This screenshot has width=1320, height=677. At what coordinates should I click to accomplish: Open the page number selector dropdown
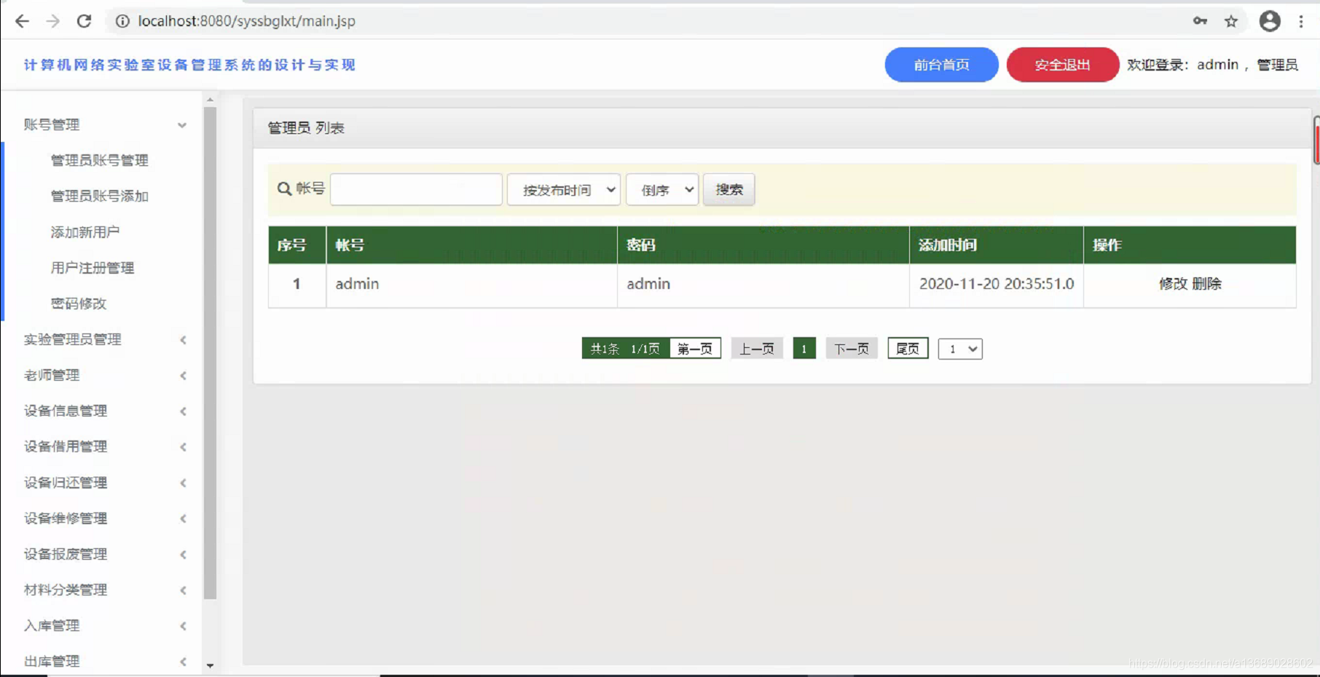960,349
